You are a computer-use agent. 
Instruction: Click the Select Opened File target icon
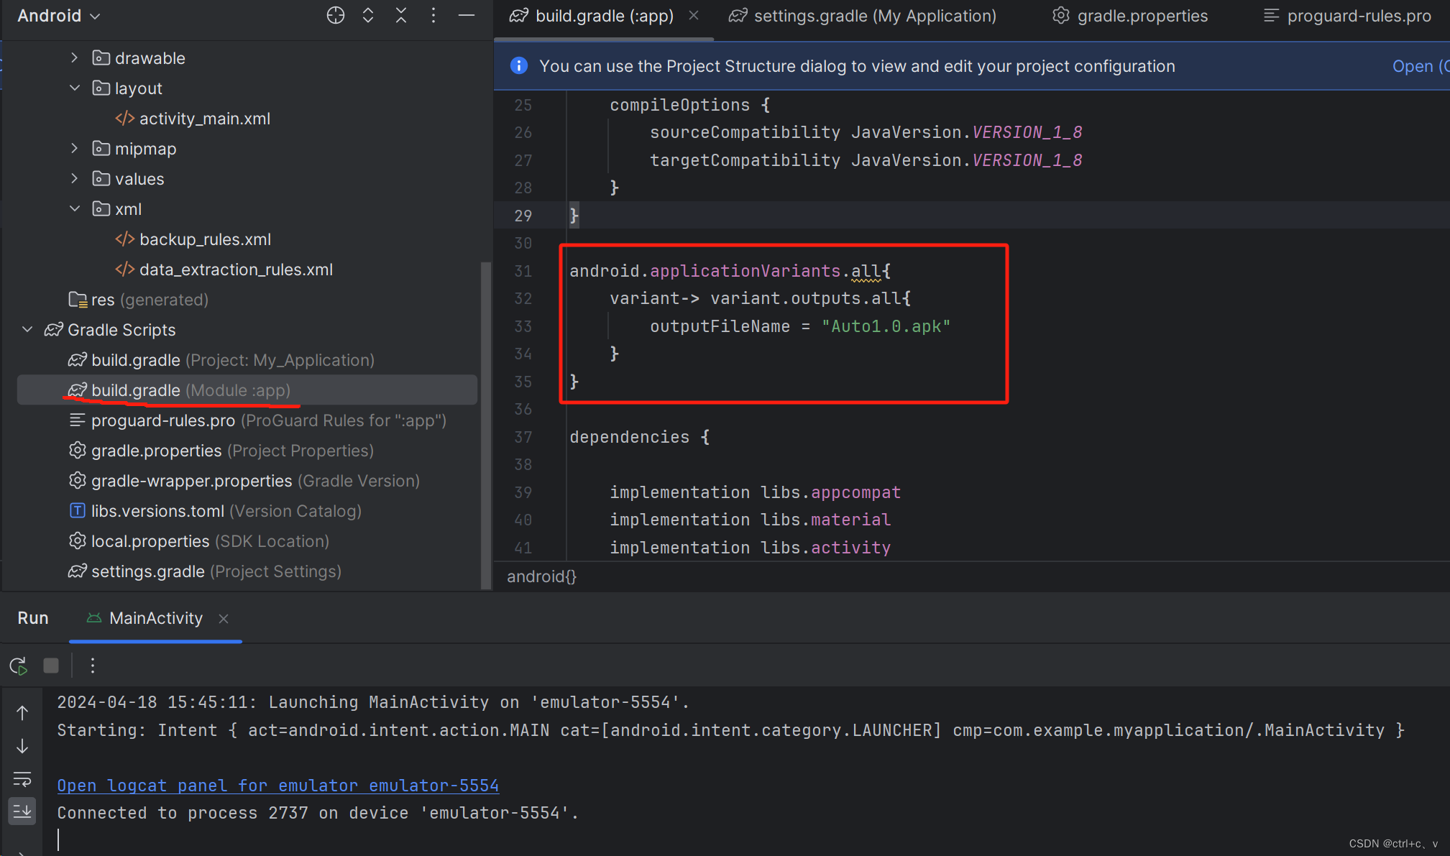(x=335, y=16)
